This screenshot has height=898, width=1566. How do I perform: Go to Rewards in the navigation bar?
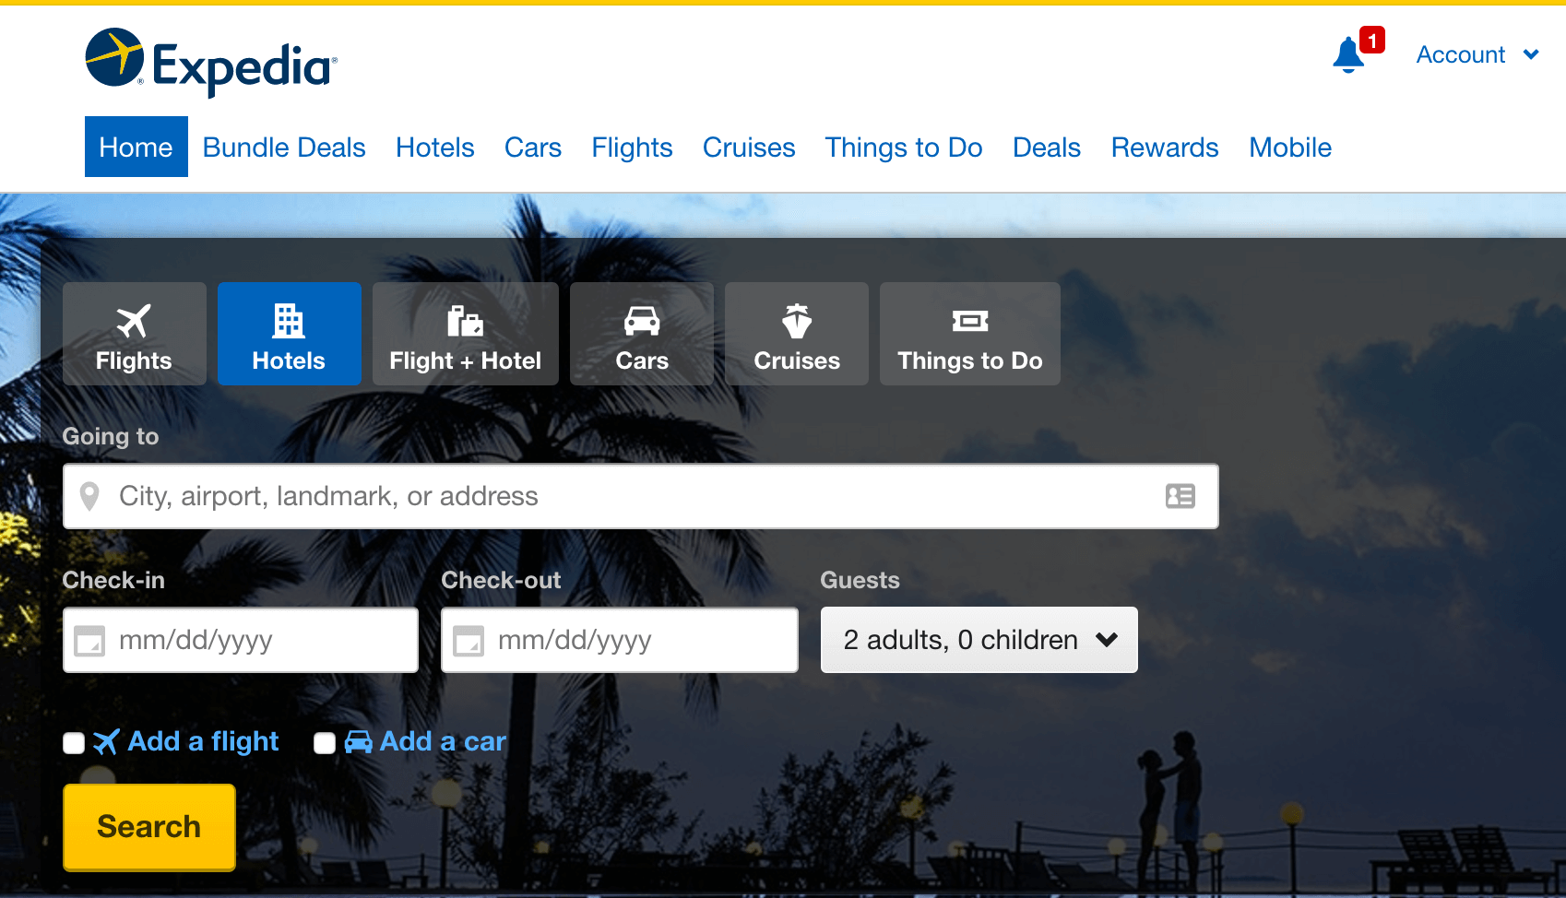pyautogui.click(x=1164, y=148)
